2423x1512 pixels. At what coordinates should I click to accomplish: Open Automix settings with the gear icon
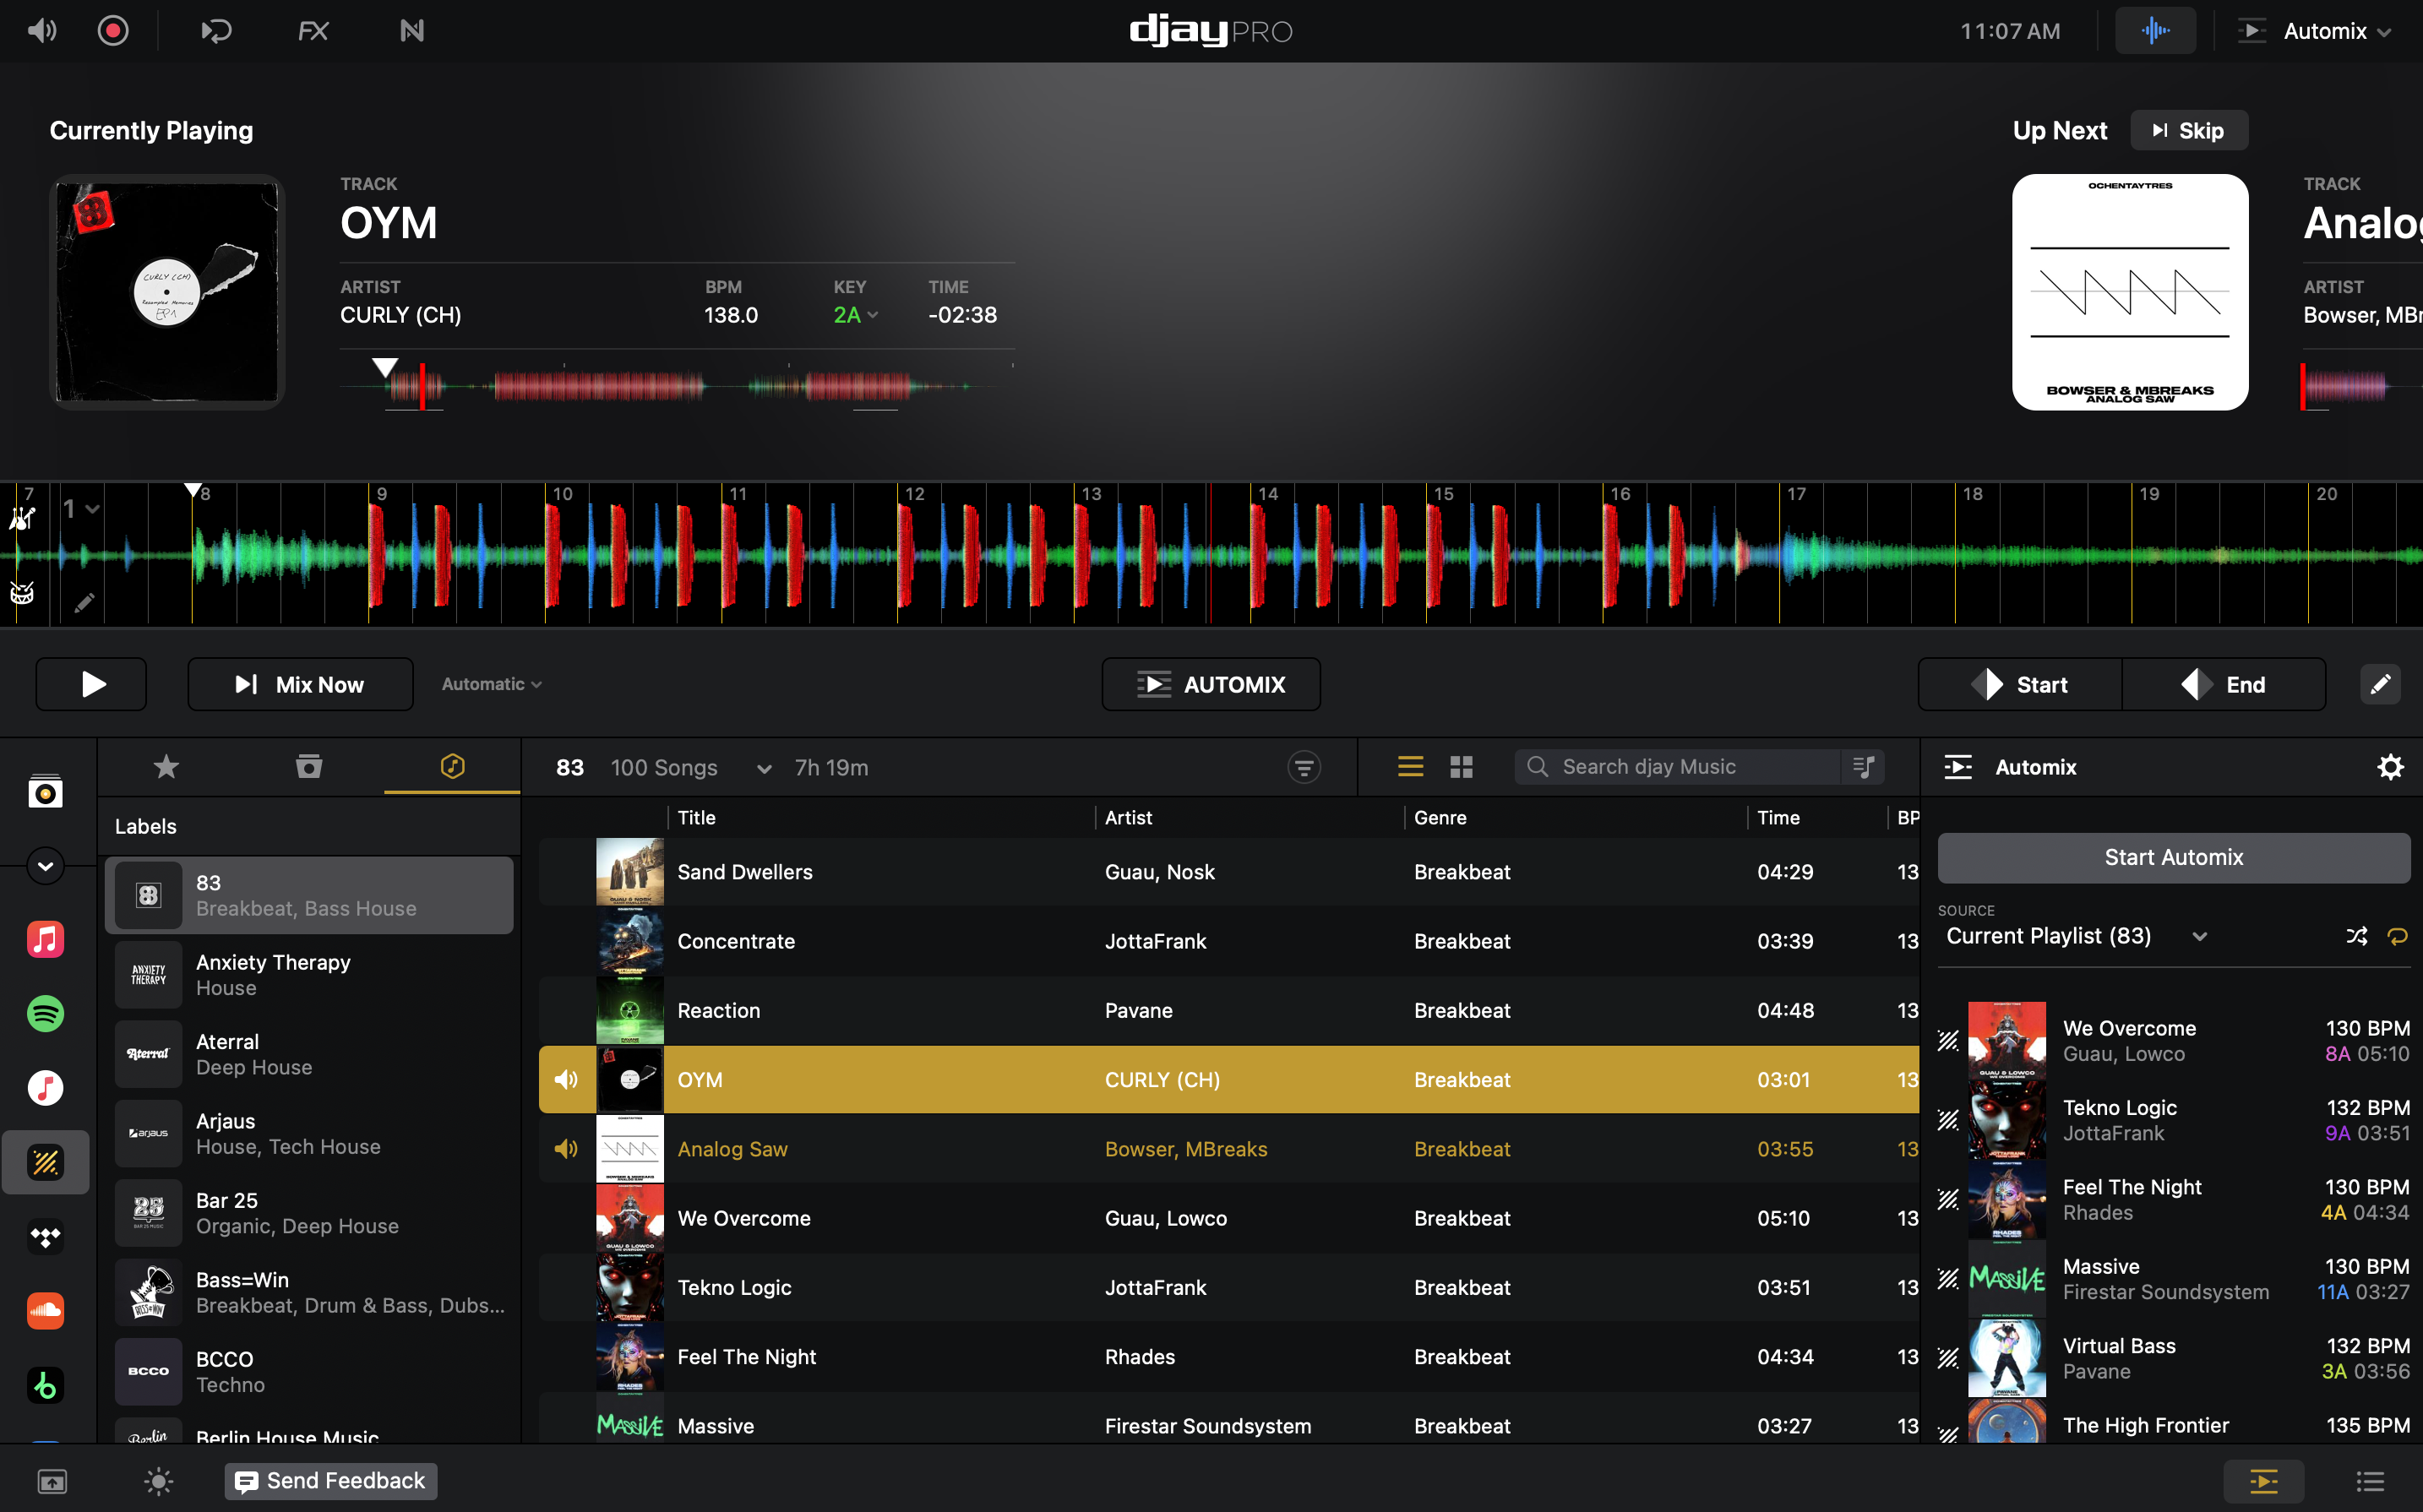[2391, 766]
